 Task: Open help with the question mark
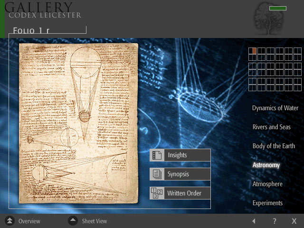[275, 221]
